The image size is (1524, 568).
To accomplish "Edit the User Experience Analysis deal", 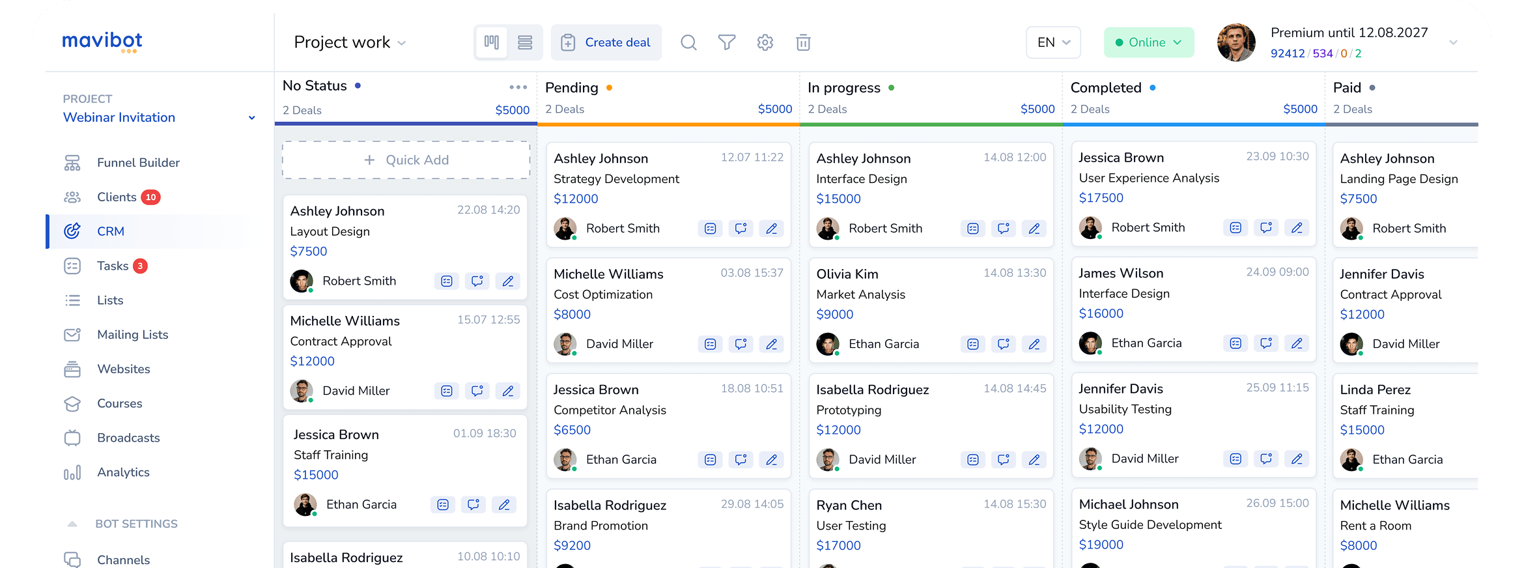I will (x=1297, y=228).
